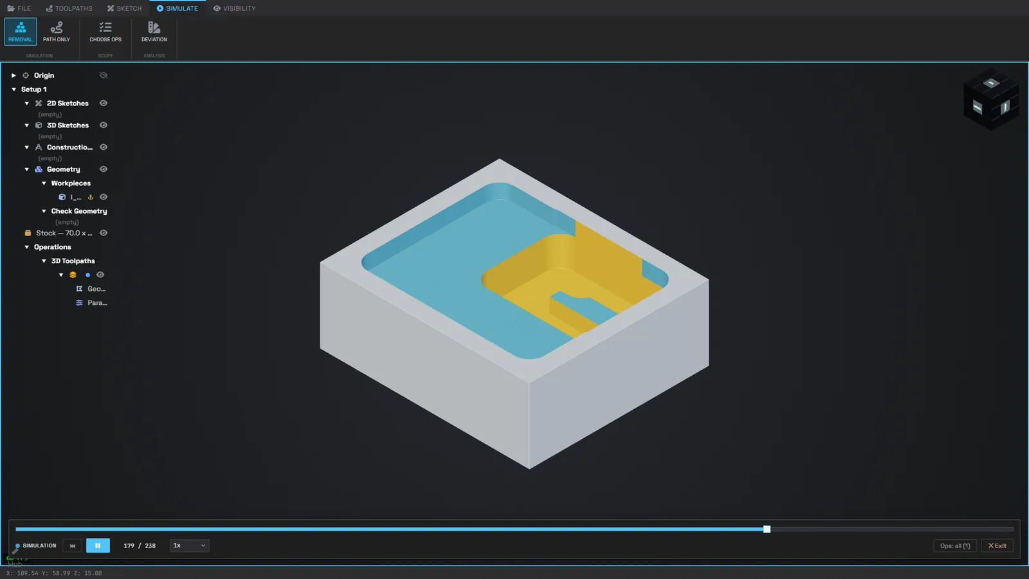Viewport: 1029px width, 579px height.
Task: Collapse the Setup 1 node
Action: 14,89
